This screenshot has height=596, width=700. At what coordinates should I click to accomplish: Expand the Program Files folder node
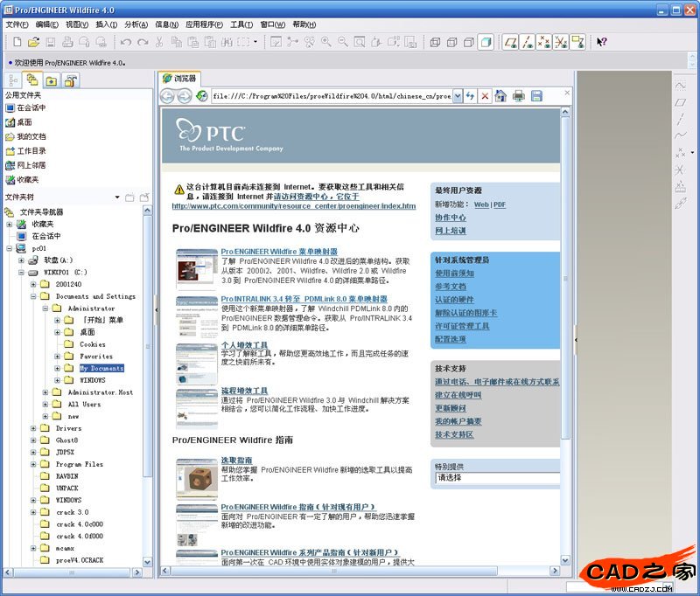[33, 464]
